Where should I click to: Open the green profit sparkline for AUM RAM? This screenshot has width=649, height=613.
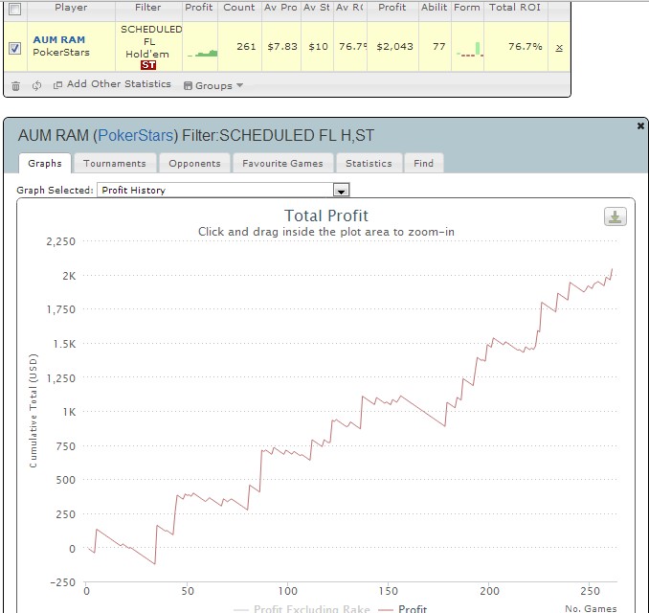[x=202, y=53]
